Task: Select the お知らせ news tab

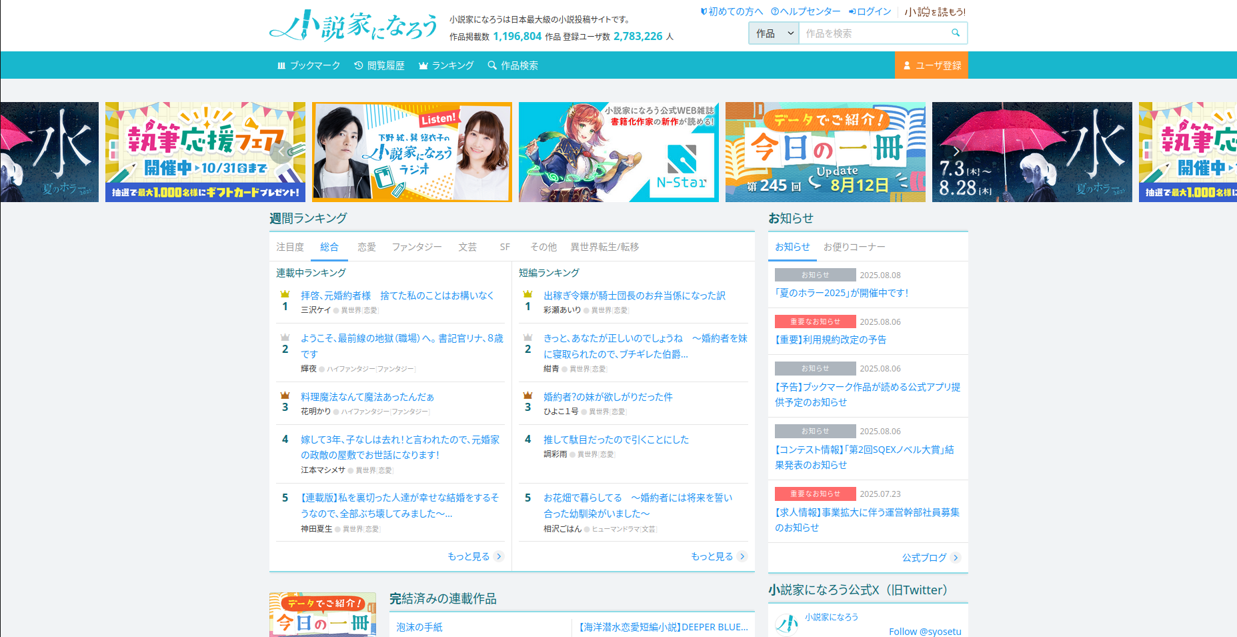Action: pyautogui.click(x=792, y=247)
